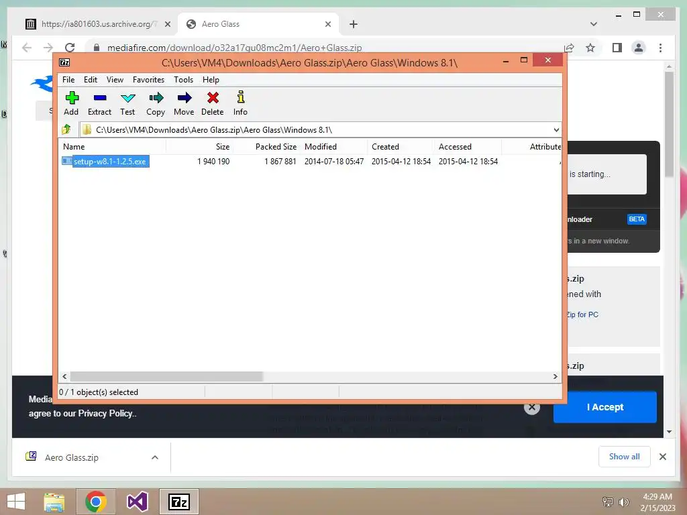Open the network tray icon
Viewport: 687px width, 515px height.
[x=608, y=502]
